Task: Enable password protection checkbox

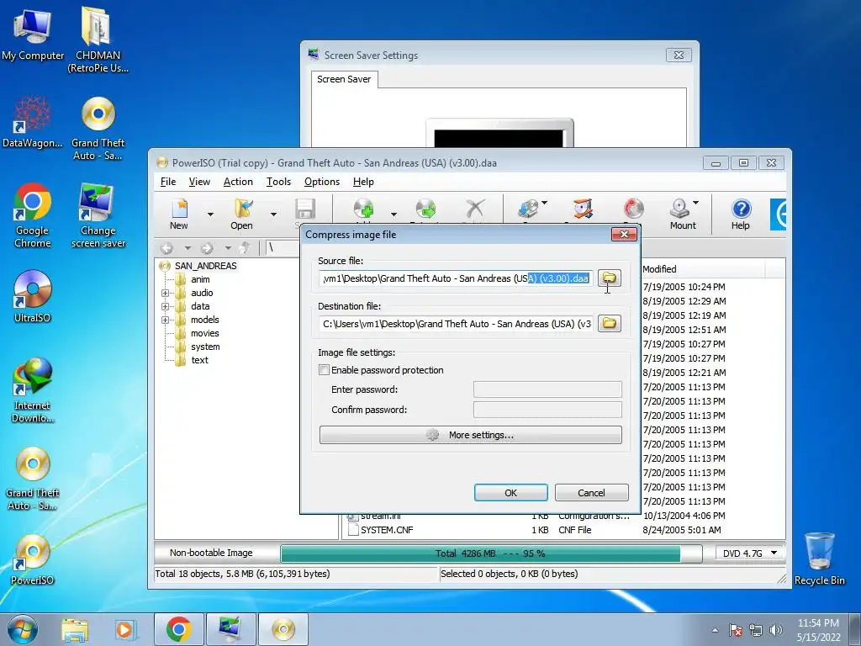Action: [x=325, y=370]
